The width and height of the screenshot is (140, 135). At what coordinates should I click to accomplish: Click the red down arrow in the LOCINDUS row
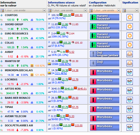click(17, 84)
